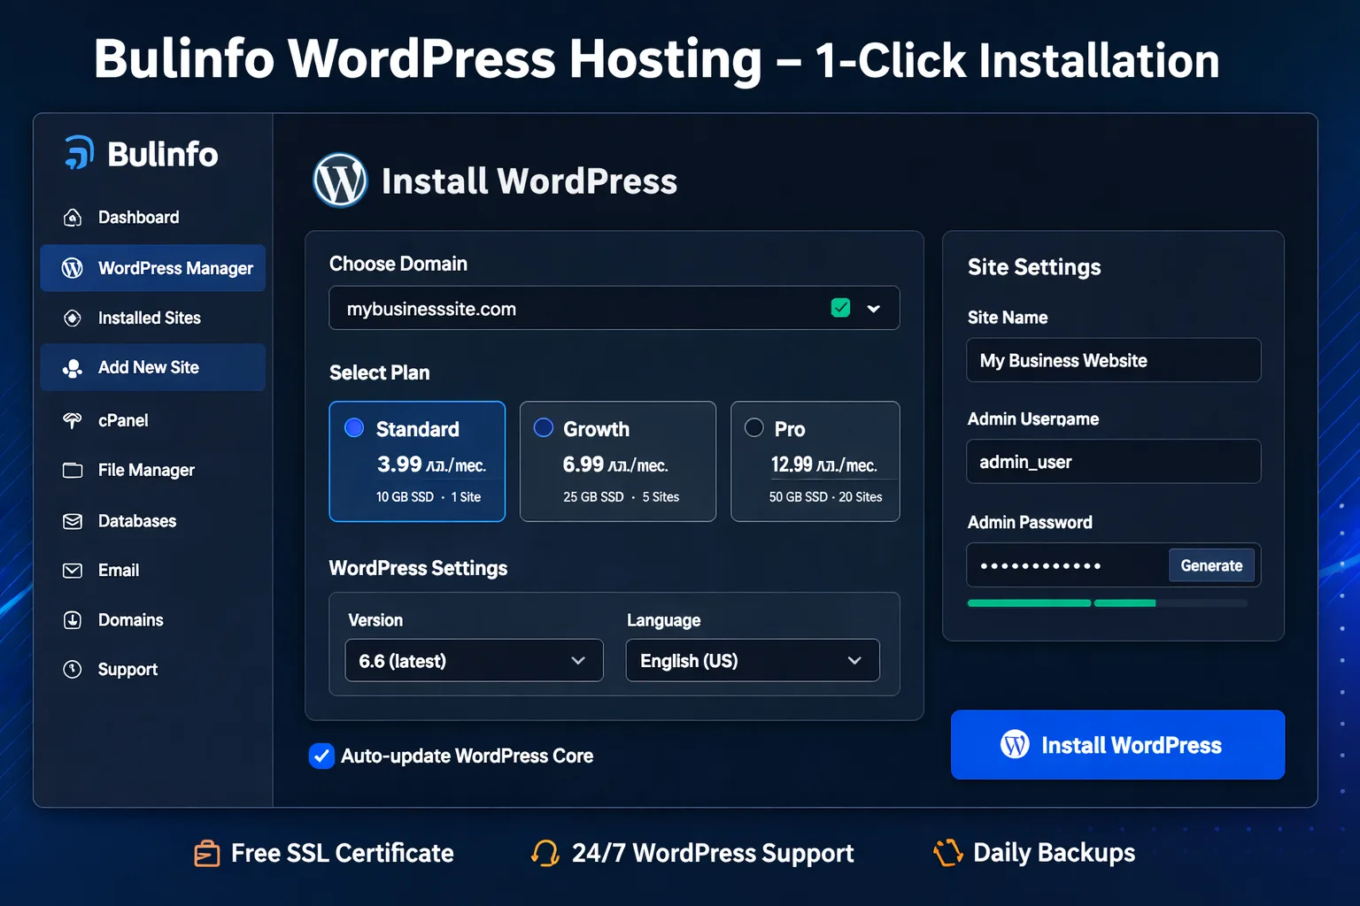Open Databases from the sidebar

152,521
